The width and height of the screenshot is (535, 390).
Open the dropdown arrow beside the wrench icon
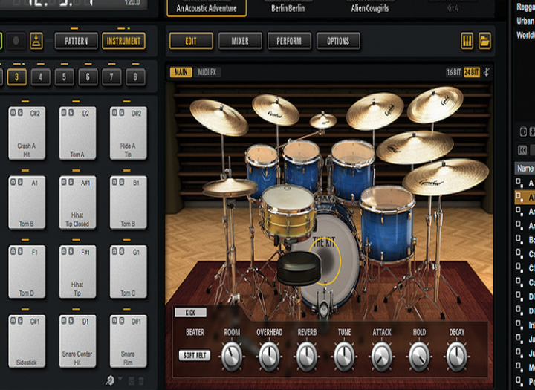tap(120, 379)
